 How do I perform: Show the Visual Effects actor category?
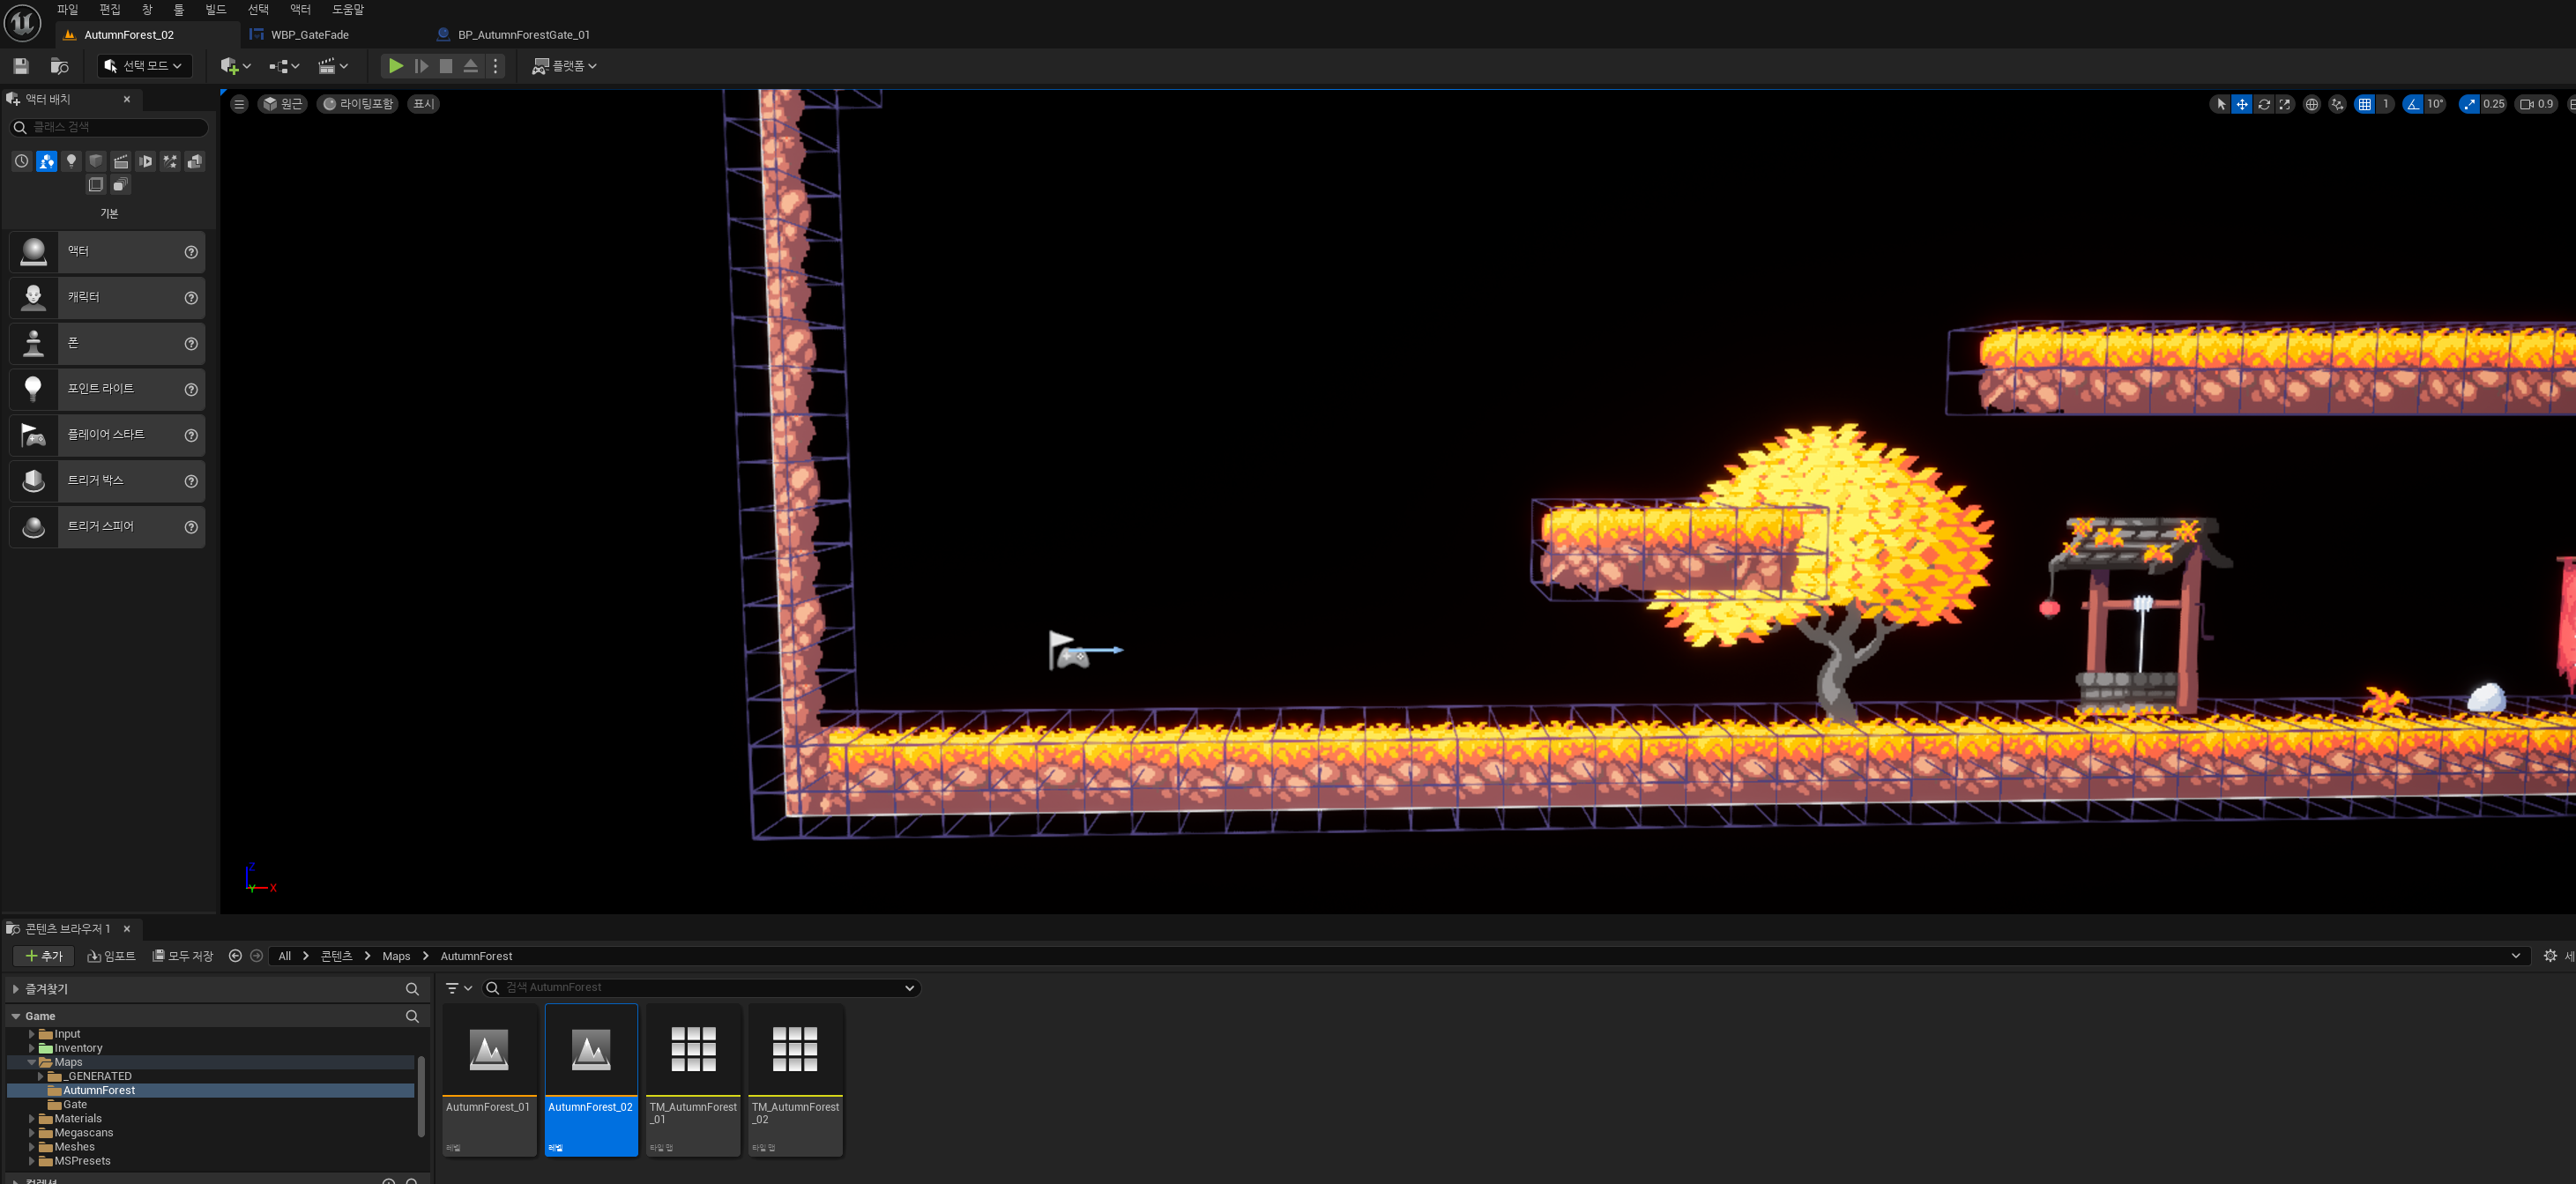tap(170, 161)
